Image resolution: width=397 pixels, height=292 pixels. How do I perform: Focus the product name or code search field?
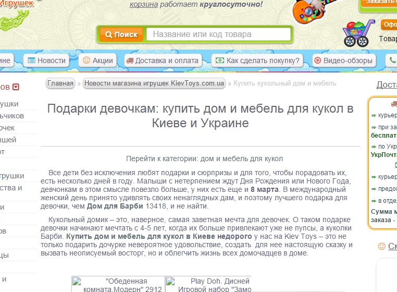click(218, 34)
